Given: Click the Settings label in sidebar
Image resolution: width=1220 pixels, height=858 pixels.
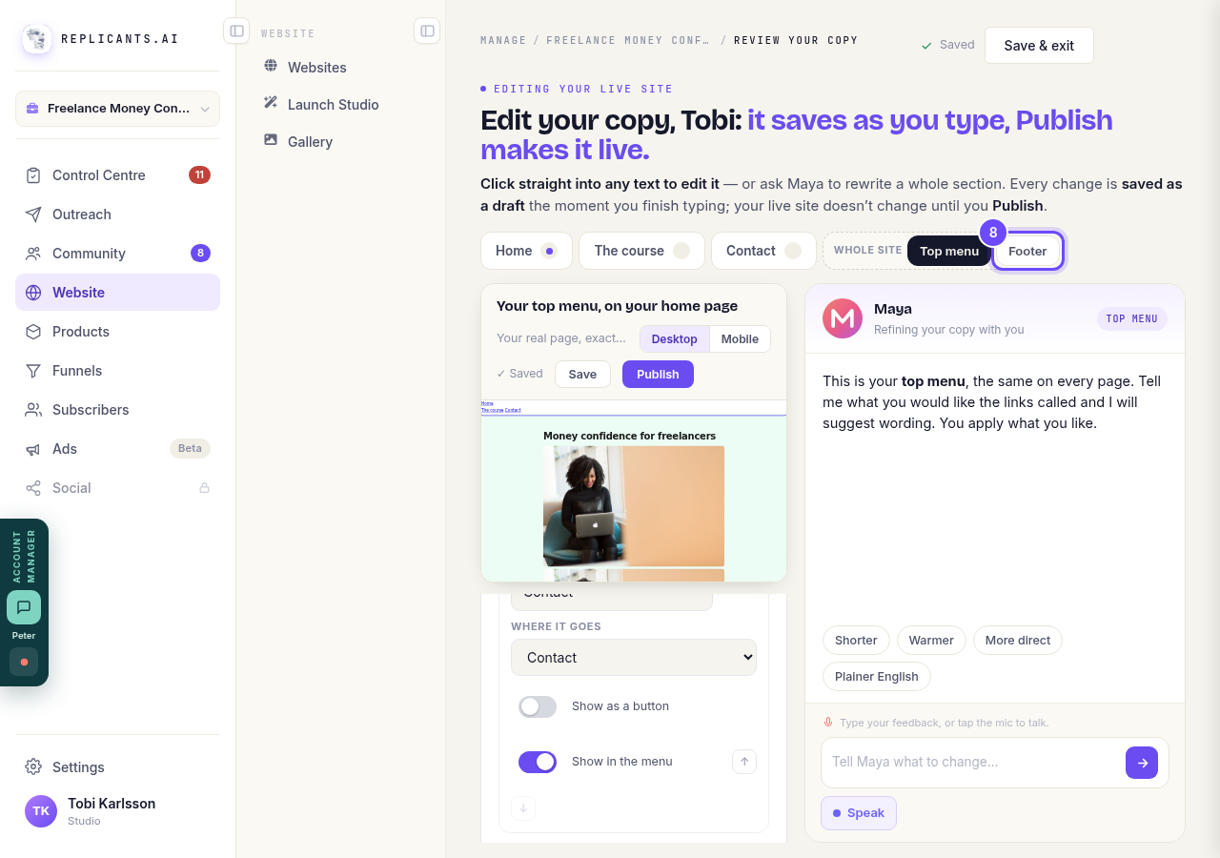Looking at the screenshot, I should (x=78, y=767).
